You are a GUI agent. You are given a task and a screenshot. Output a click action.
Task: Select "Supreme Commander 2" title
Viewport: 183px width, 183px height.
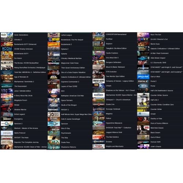pos(70,82)
